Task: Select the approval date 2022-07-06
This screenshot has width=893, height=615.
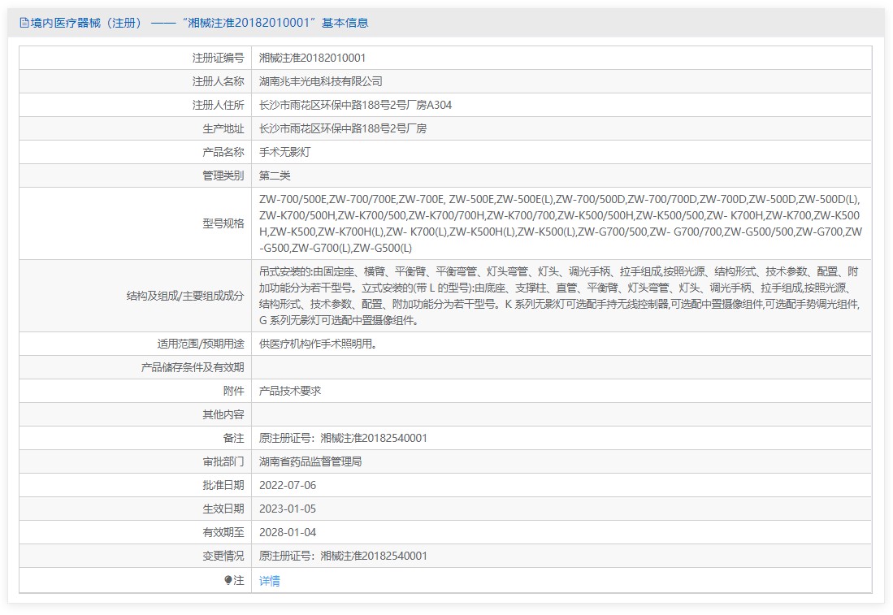Action: (x=288, y=485)
